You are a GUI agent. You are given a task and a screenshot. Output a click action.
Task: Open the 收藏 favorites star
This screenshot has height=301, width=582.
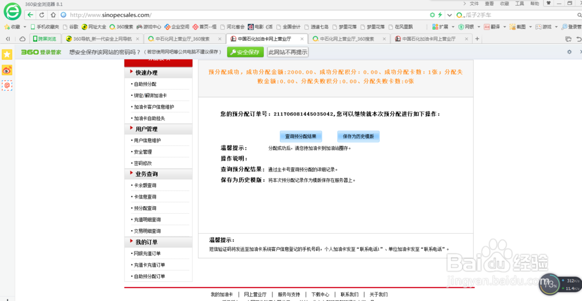6,27
